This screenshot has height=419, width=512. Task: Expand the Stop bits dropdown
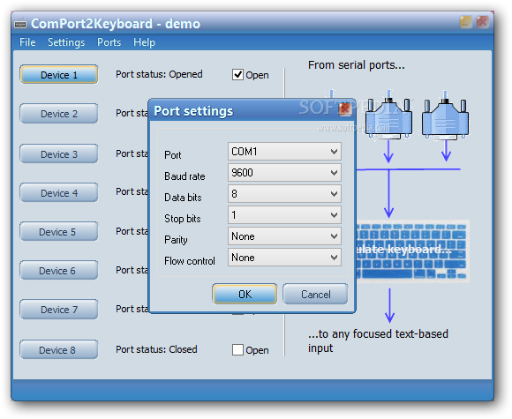[x=284, y=214]
